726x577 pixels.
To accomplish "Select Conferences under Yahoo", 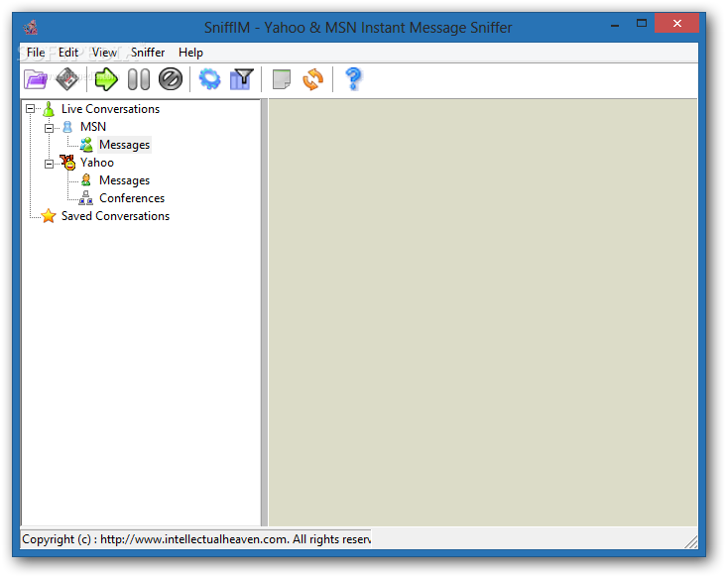I will coord(132,198).
